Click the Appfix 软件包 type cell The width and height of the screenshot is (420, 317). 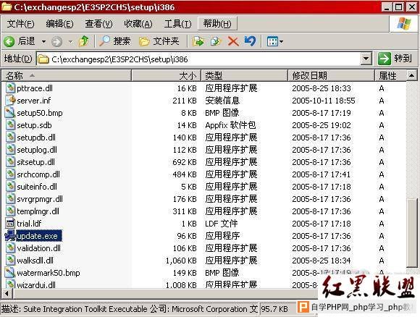pyautogui.click(x=230, y=125)
